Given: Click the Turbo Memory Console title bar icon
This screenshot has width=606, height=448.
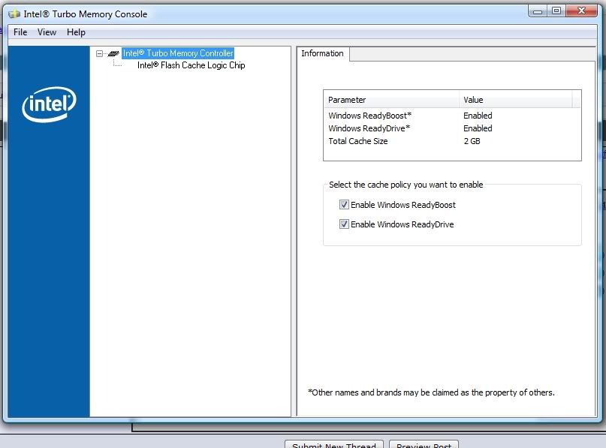Looking at the screenshot, I should pyautogui.click(x=14, y=14).
